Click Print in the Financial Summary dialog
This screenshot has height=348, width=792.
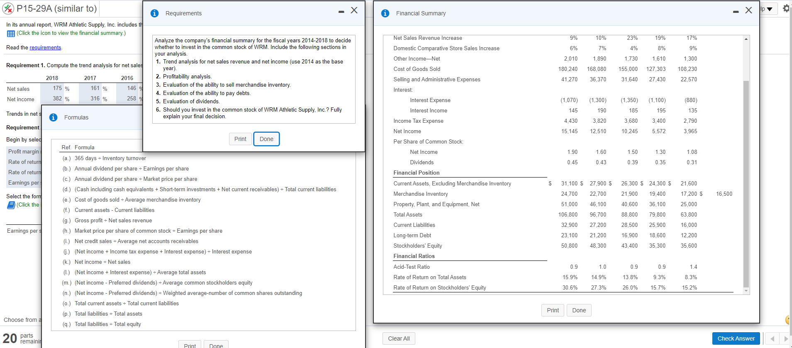pyautogui.click(x=553, y=310)
